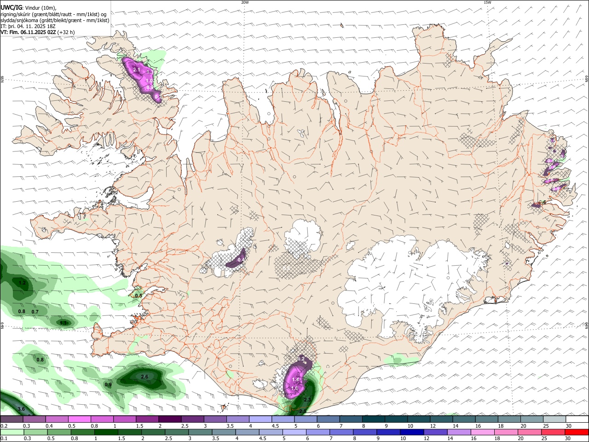The width and height of the screenshot is (589, 442).
Task: Select the bright red 30 swatch in lower legend
Action: point(577,432)
